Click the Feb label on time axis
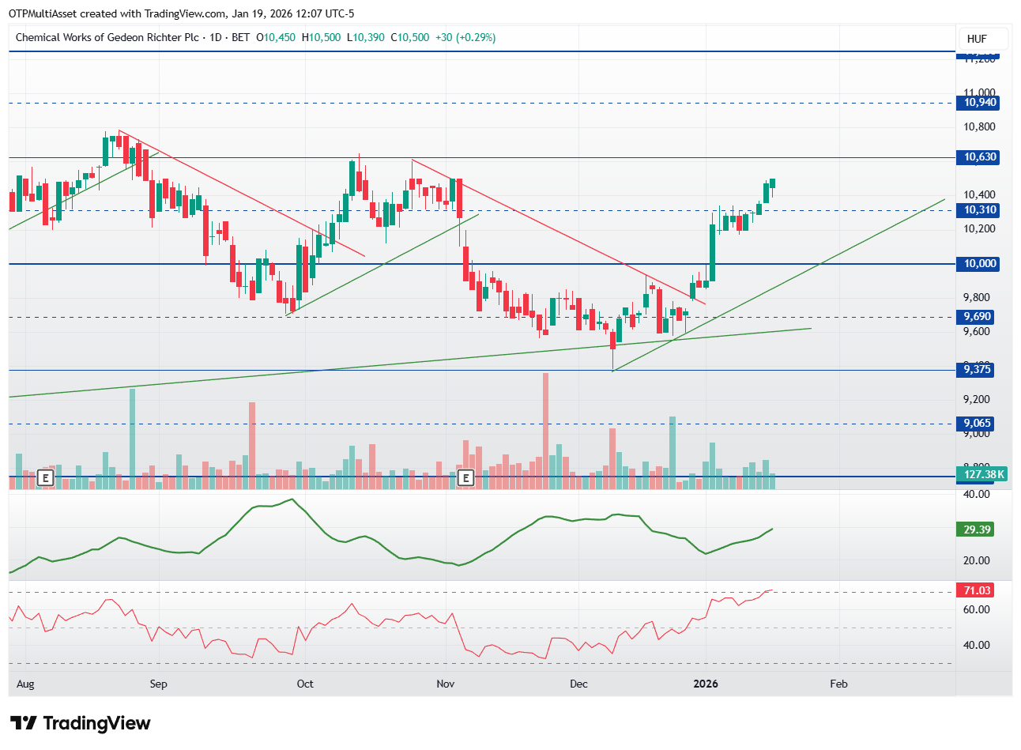The width and height of the screenshot is (1021, 750). coord(838,684)
